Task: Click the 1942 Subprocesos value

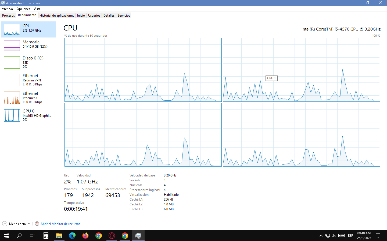Action: 88,195
